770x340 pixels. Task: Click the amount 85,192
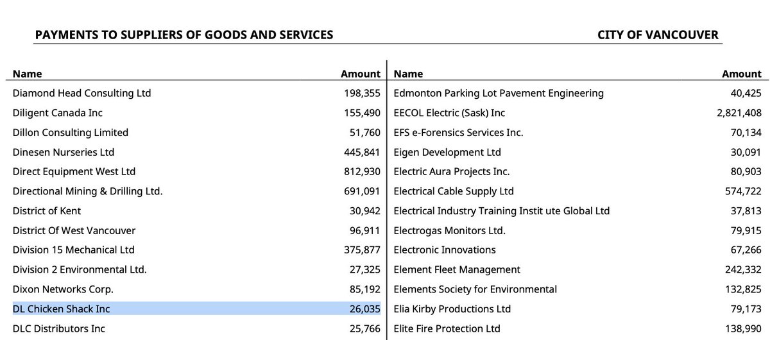365,289
